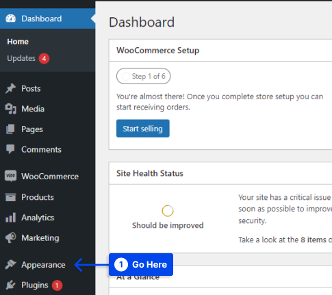Click the Dashboard page heading

pyautogui.click(x=142, y=22)
